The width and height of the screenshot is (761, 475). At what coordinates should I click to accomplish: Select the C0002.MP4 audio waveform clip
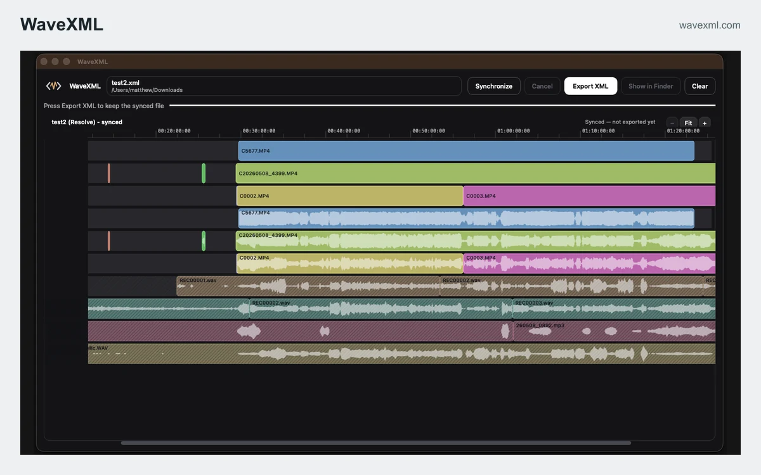tap(350, 263)
